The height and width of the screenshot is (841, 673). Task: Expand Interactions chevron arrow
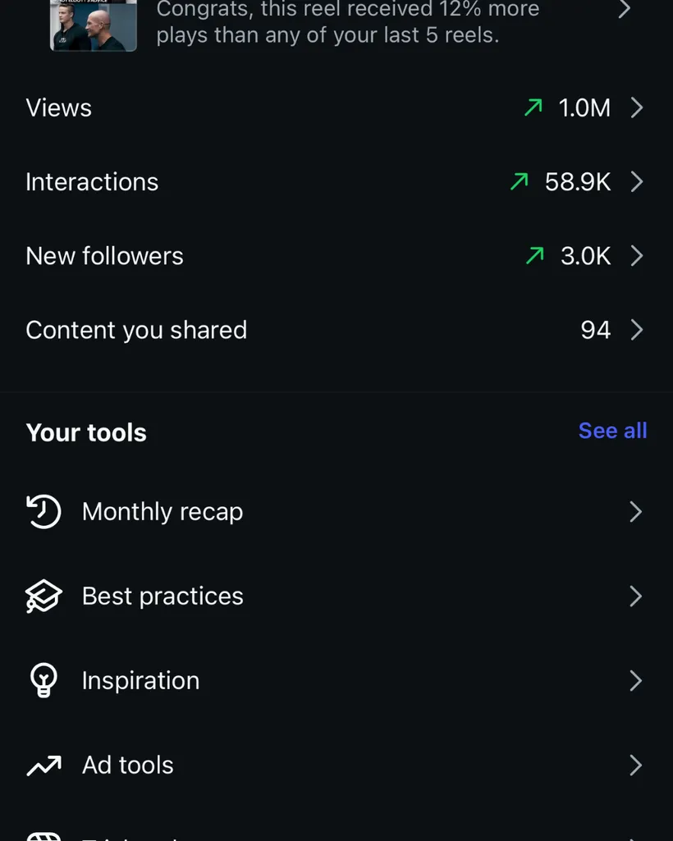pos(637,181)
